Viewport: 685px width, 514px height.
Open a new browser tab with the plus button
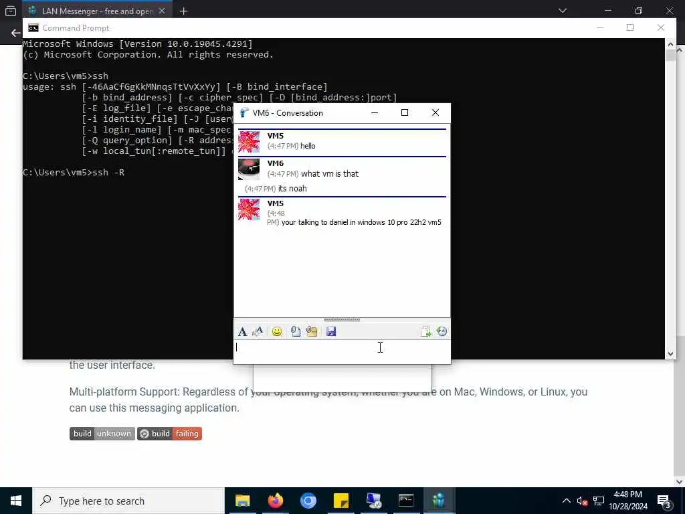[x=183, y=11]
